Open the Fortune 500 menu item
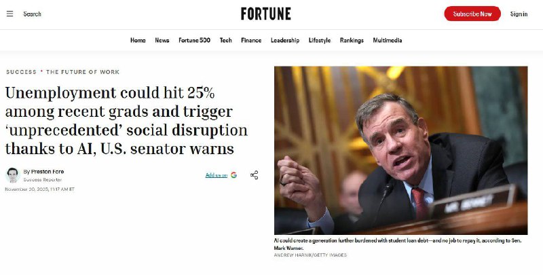Image resolution: width=543 pixels, height=275 pixels. click(194, 40)
